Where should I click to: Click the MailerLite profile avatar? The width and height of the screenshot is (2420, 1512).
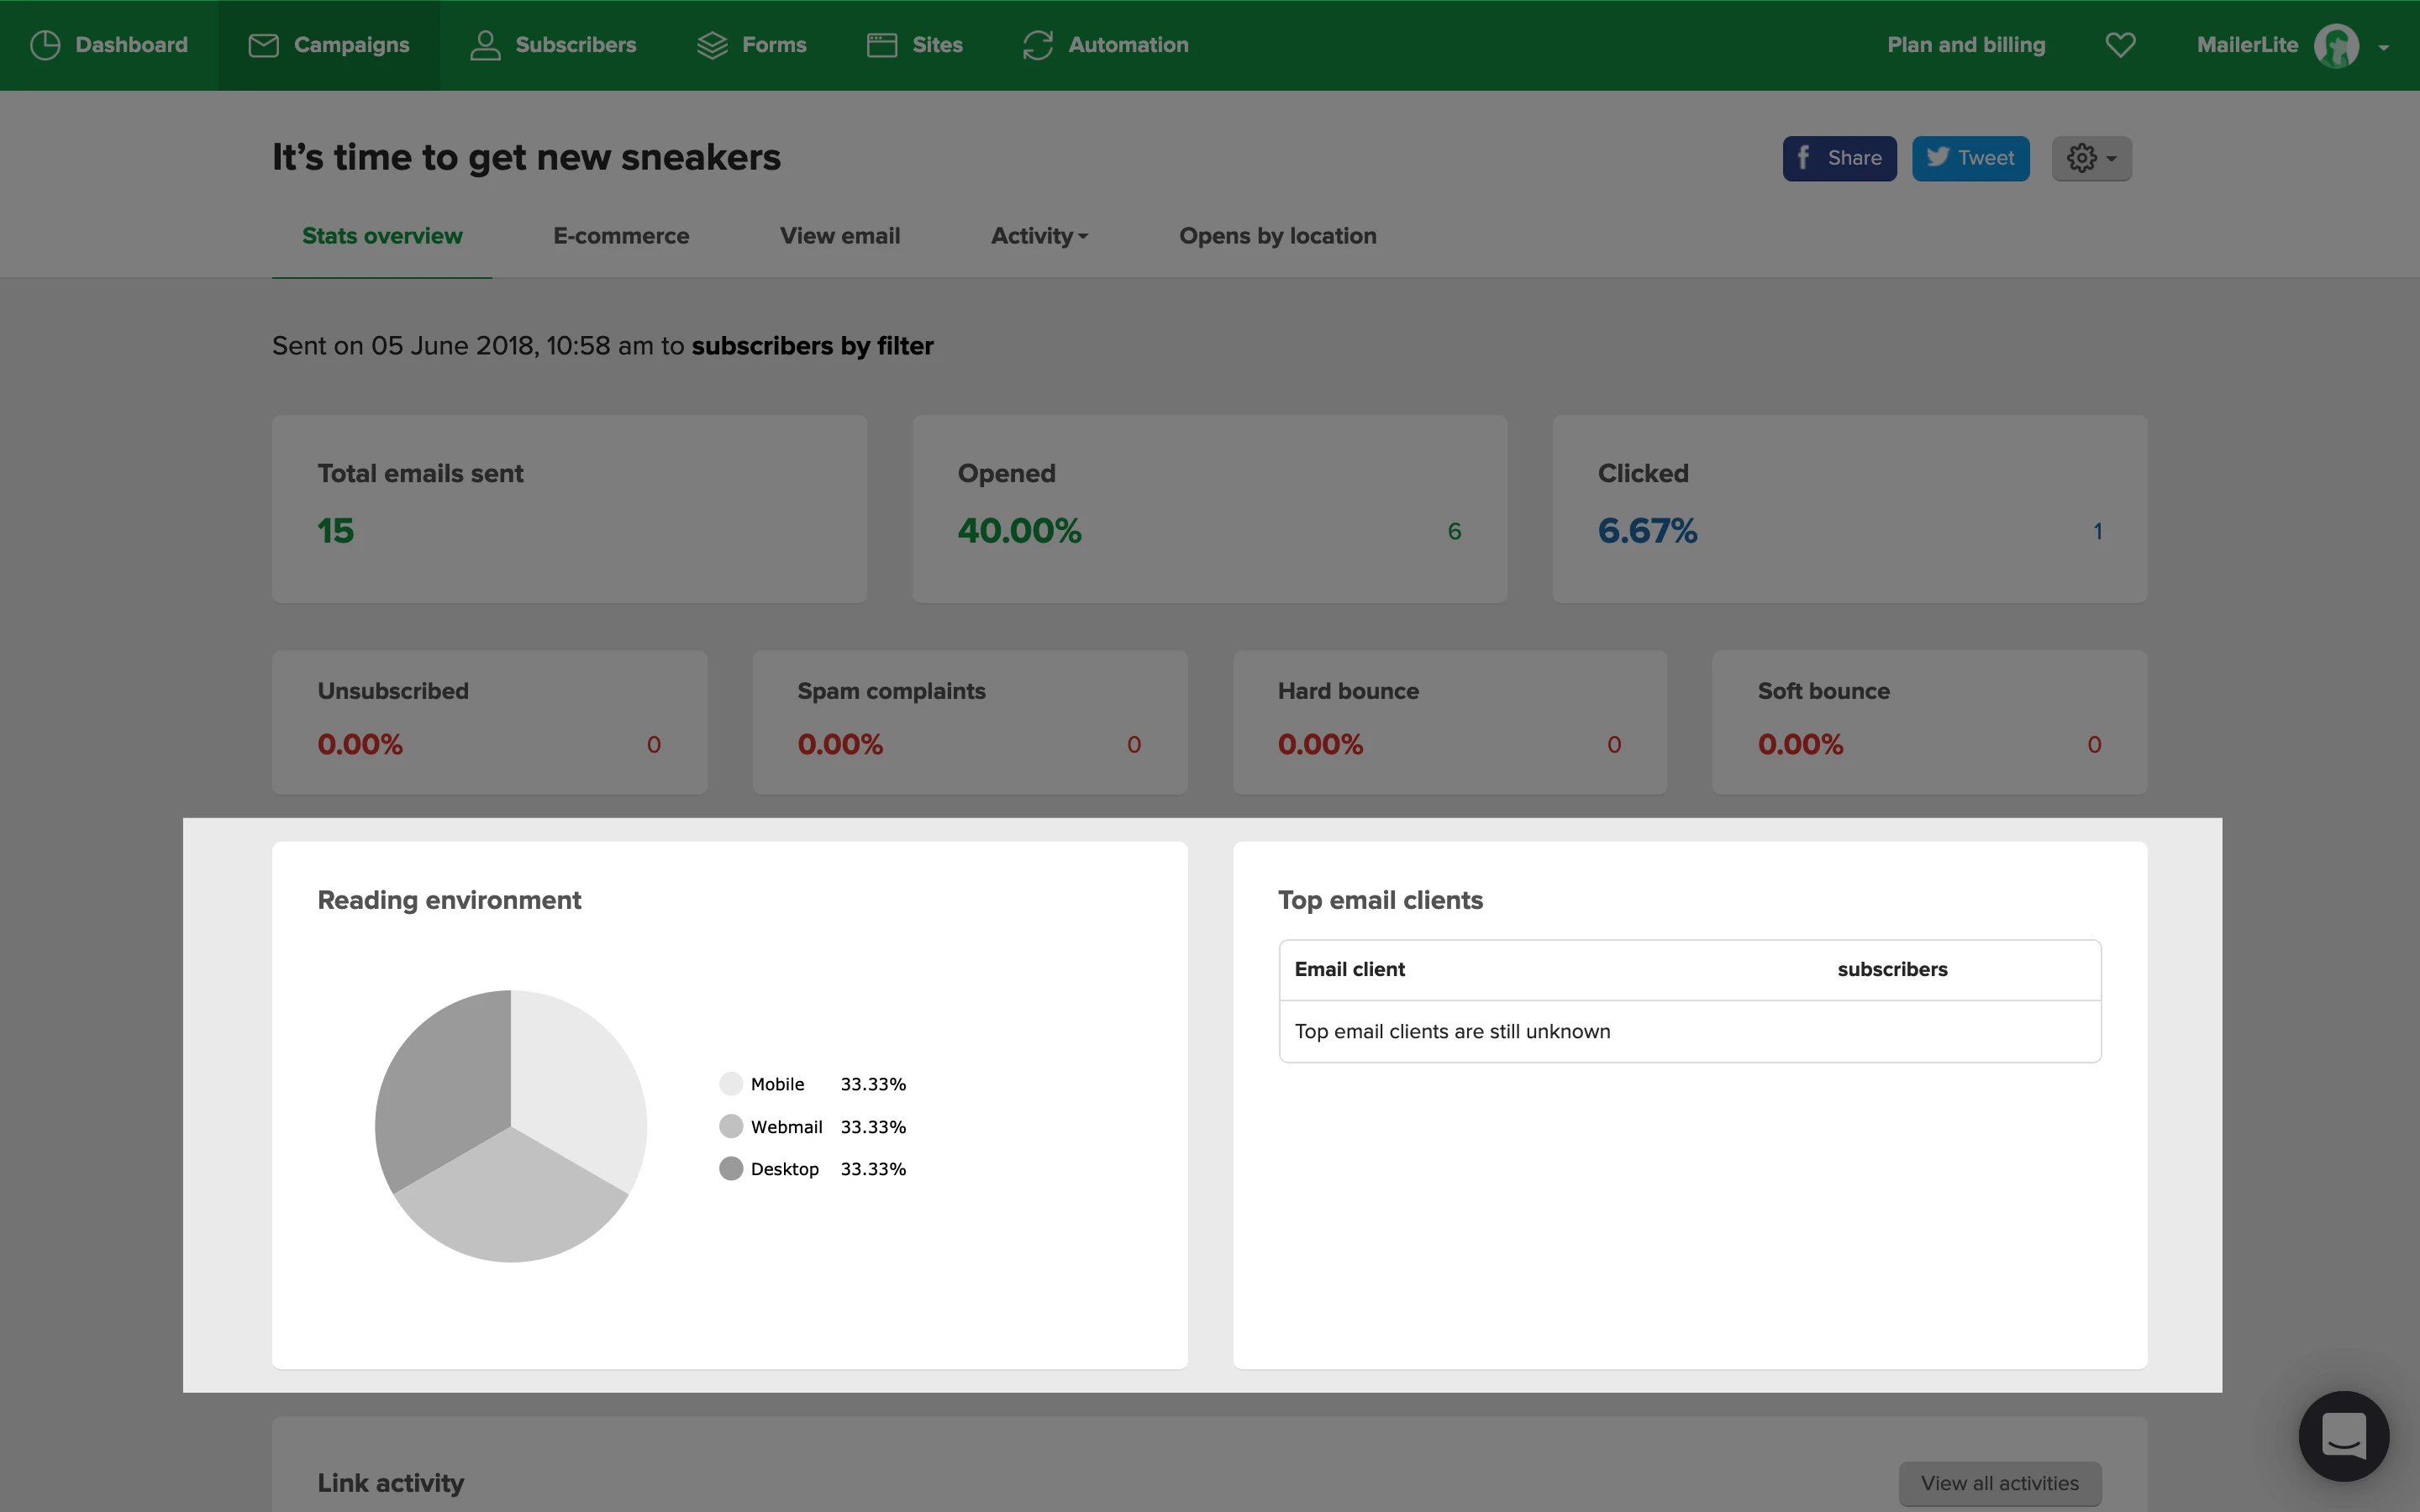click(2336, 46)
